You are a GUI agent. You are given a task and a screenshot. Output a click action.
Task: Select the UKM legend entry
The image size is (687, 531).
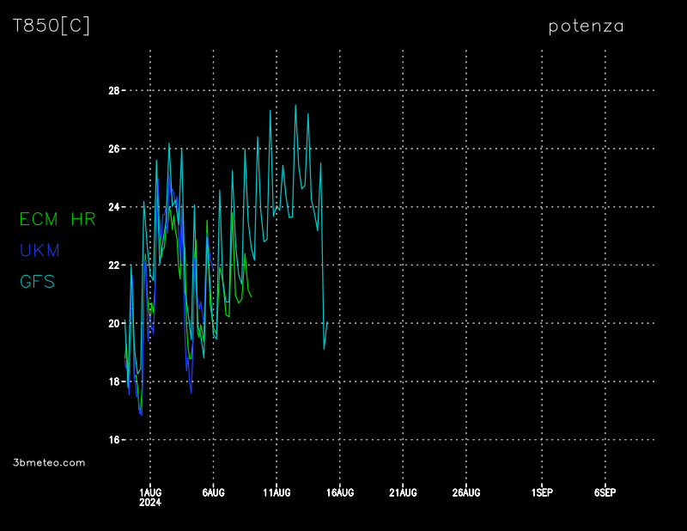(x=40, y=251)
